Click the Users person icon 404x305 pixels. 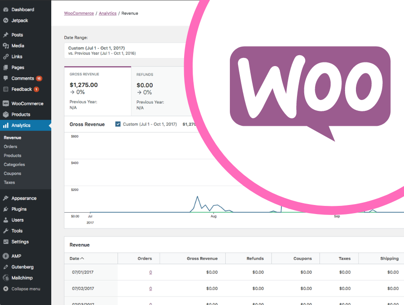tap(6, 220)
